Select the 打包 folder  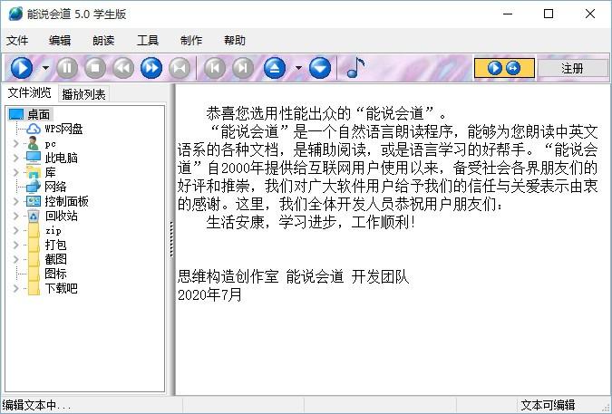(x=55, y=245)
